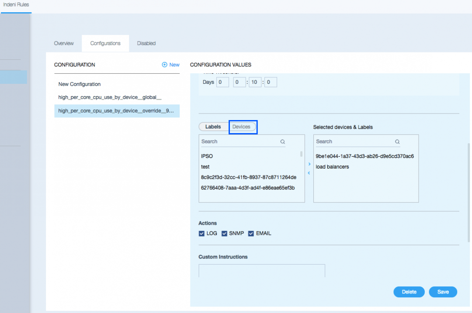Click the plus icon beside New

[x=165, y=65]
